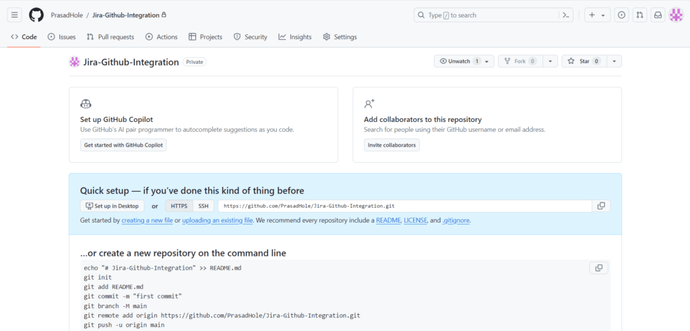Click the lock icon beside the repository name
The image size is (690, 331).
click(164, 15)
